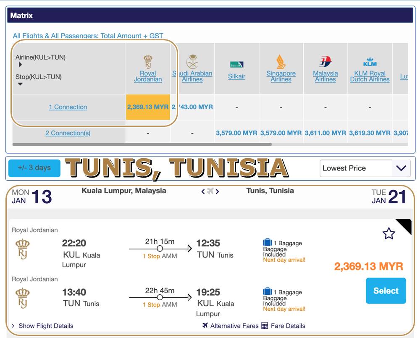The height and width of the screenshot is (338, 420).
Task: Open the KLM Royal Dutch Airlines link
Action: pyautogui.click(x=370, y=76)
